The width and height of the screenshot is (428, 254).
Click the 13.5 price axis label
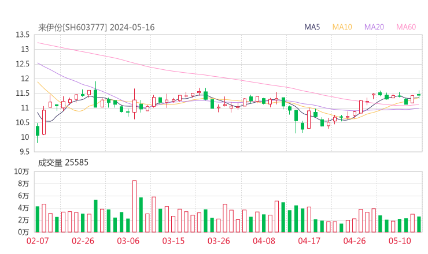coord(23,35)
